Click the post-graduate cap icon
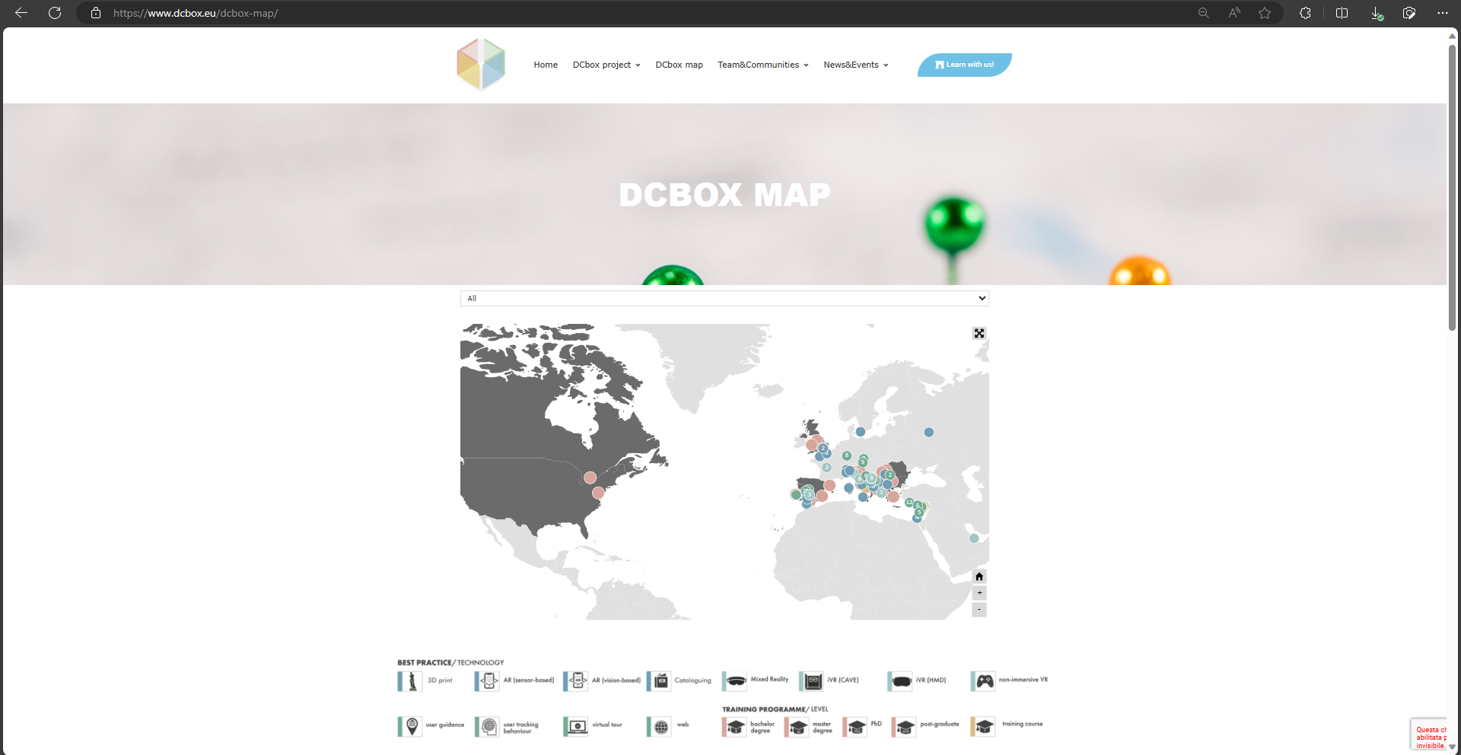The height and width of the screenshot is (755, 1461). [904, 727]
